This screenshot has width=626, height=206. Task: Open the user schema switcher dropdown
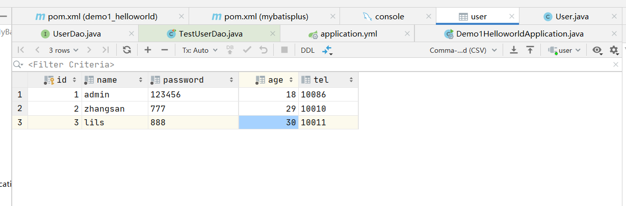[564, 50]
